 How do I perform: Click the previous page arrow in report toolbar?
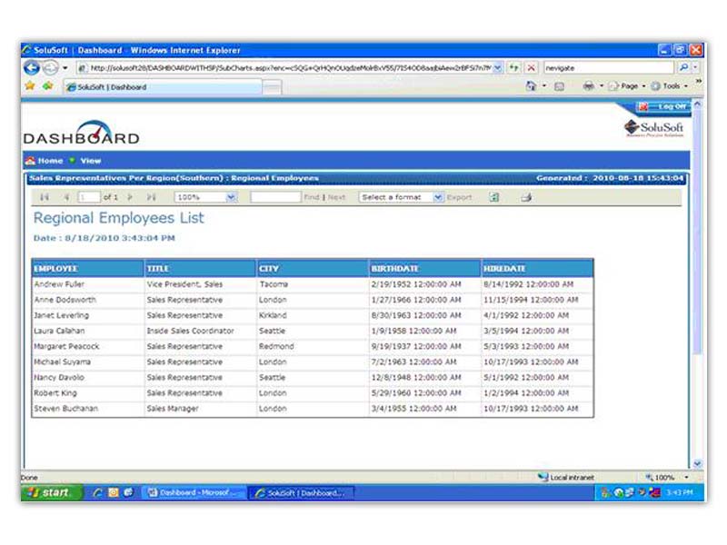(x=65, y=197)
